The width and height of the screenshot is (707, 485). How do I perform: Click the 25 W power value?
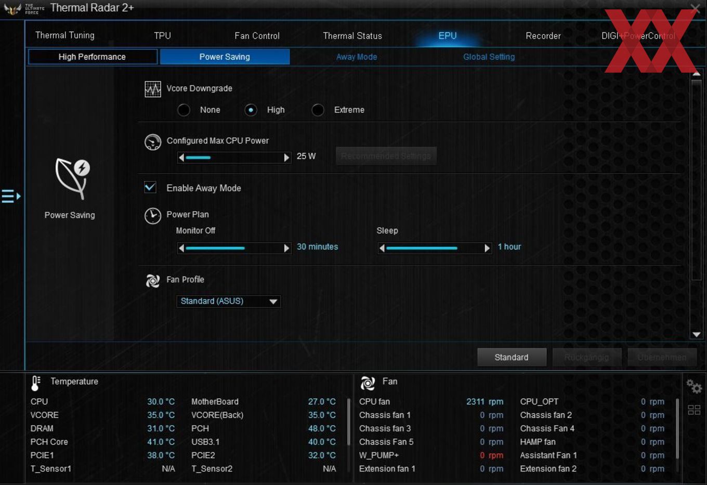click(x=306, y=156)
